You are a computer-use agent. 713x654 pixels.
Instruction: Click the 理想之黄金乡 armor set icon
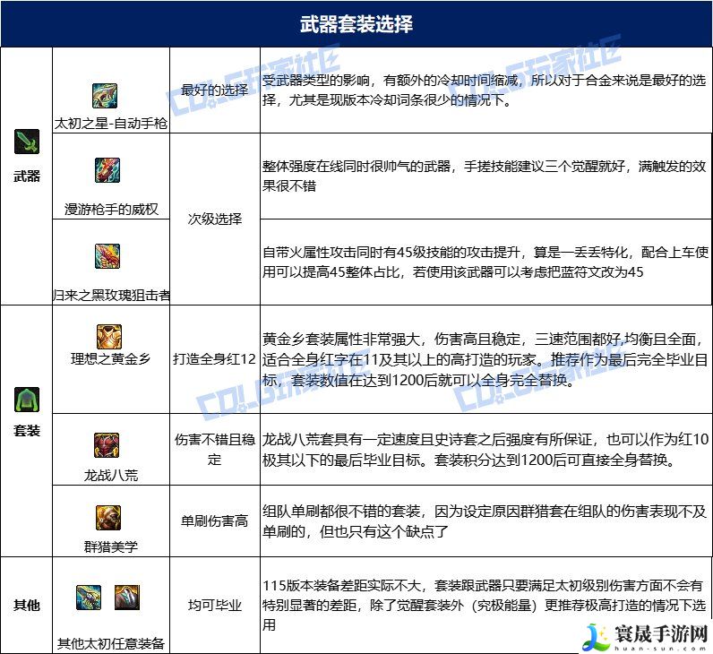click(109, 337)
